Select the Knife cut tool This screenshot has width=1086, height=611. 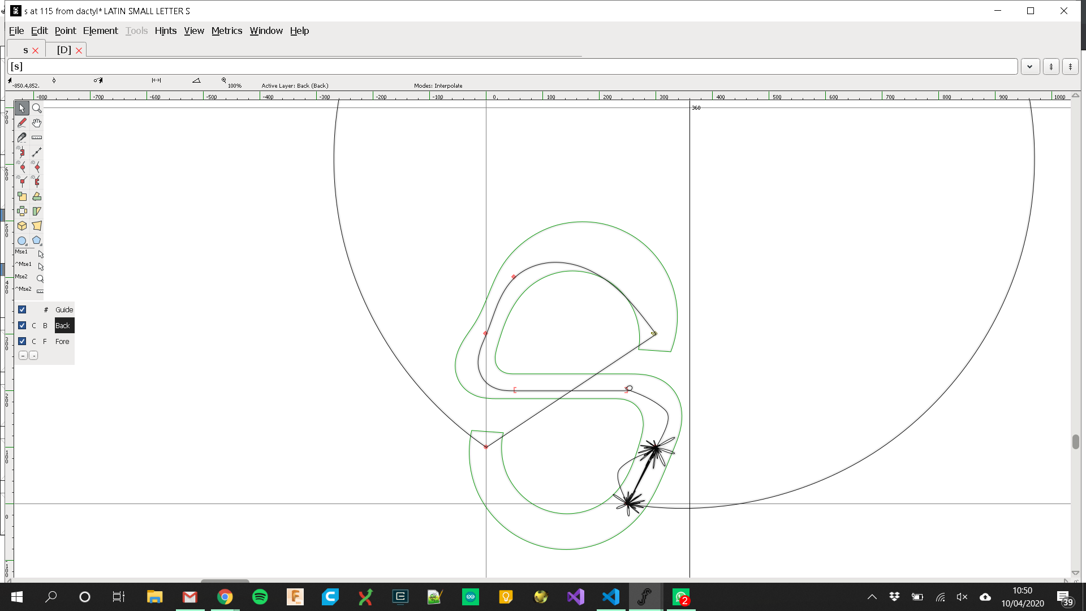[22, 137]
